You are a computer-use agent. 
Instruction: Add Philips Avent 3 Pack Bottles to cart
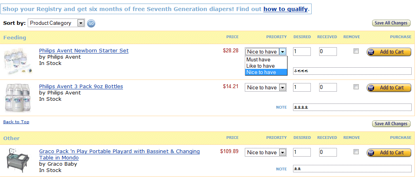point(389,88)
